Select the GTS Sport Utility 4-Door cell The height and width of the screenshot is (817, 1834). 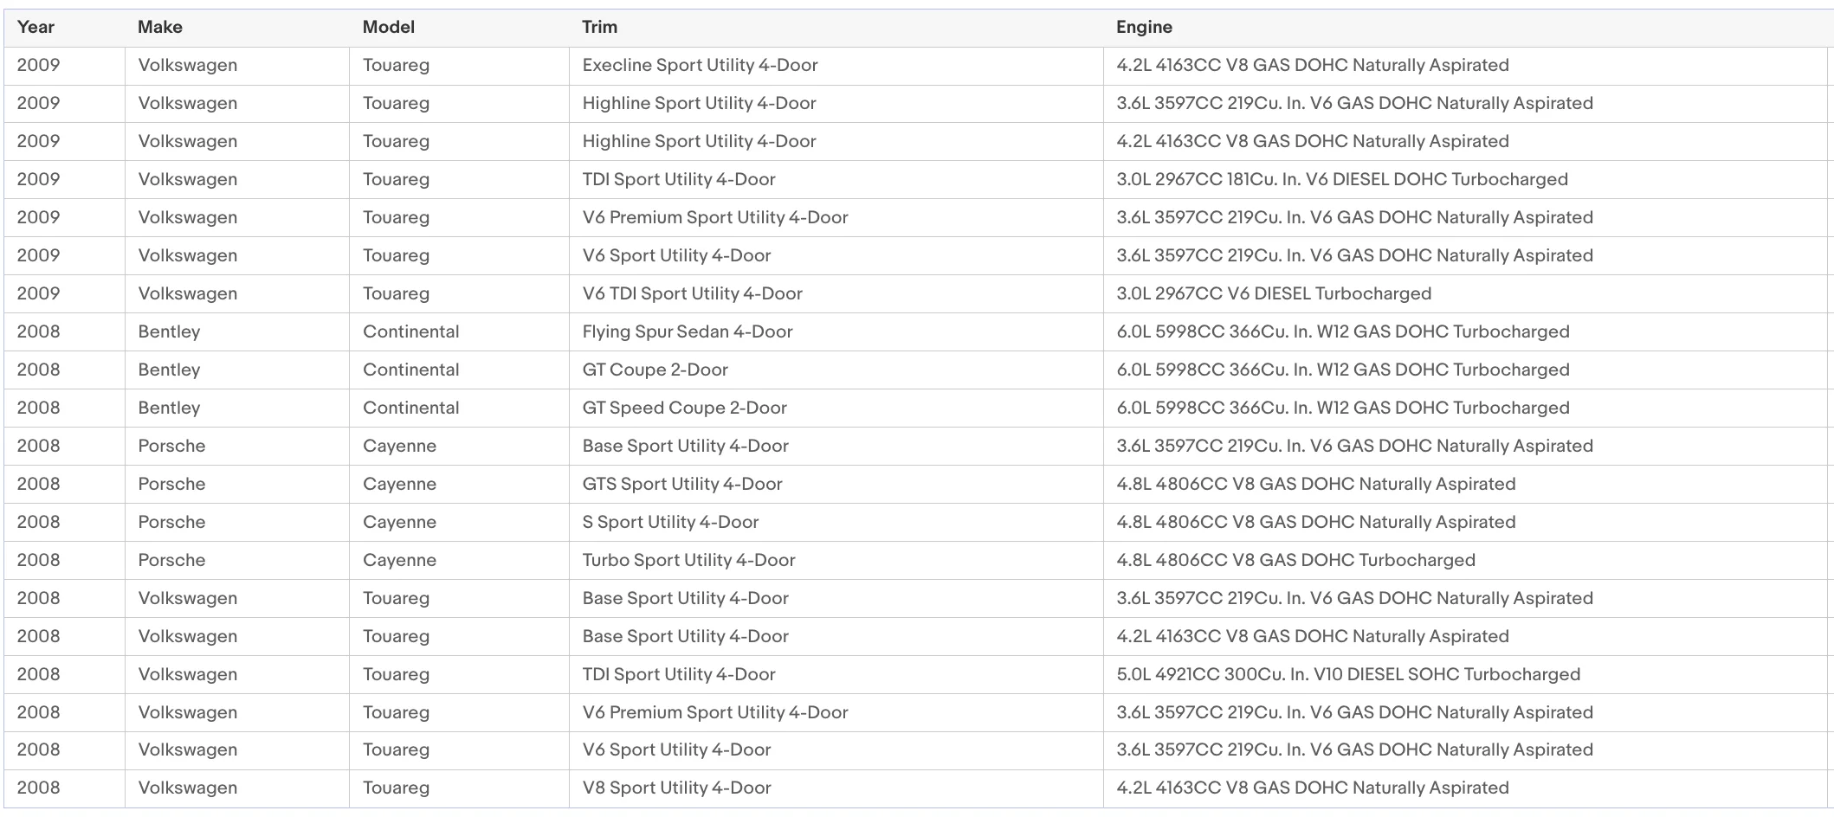point(836,485)
